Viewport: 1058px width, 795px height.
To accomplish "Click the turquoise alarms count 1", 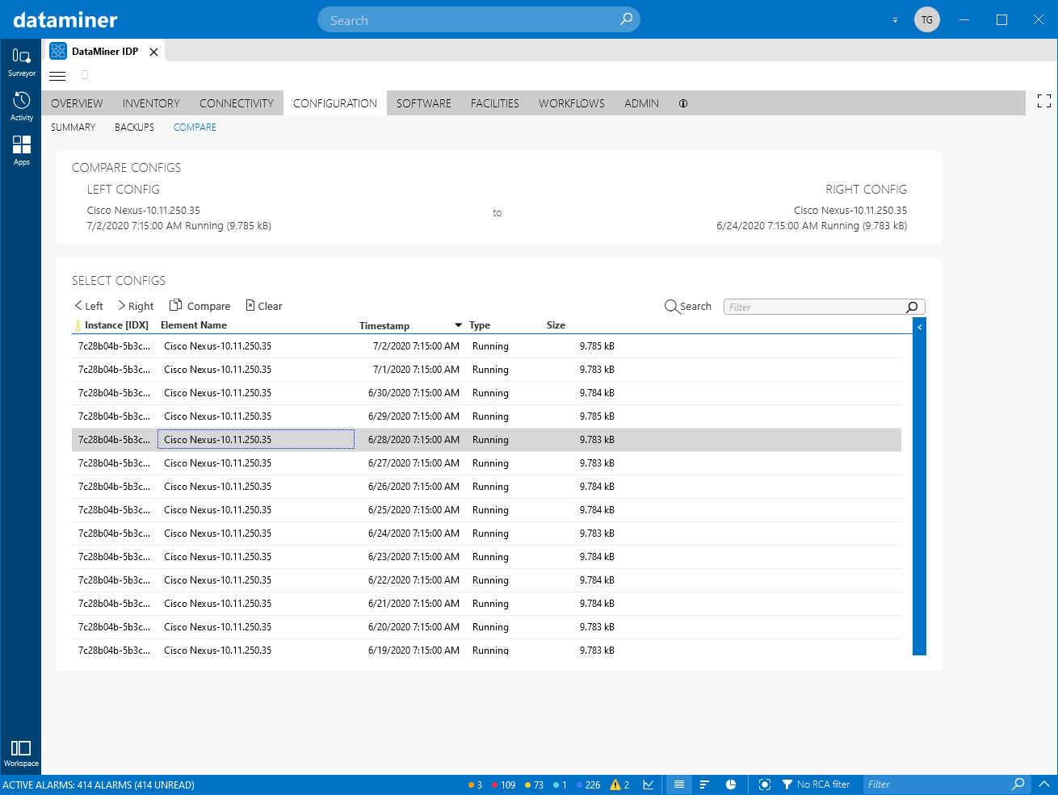I will pos(560,785).
